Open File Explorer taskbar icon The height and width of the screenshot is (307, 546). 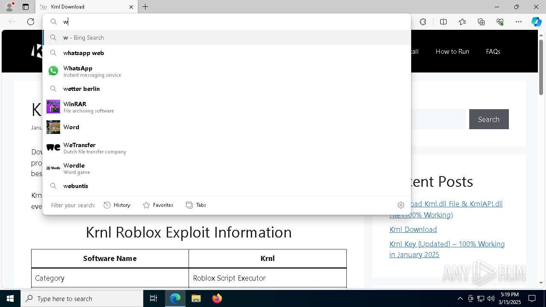pyautogui.click(x=196, y=298)
